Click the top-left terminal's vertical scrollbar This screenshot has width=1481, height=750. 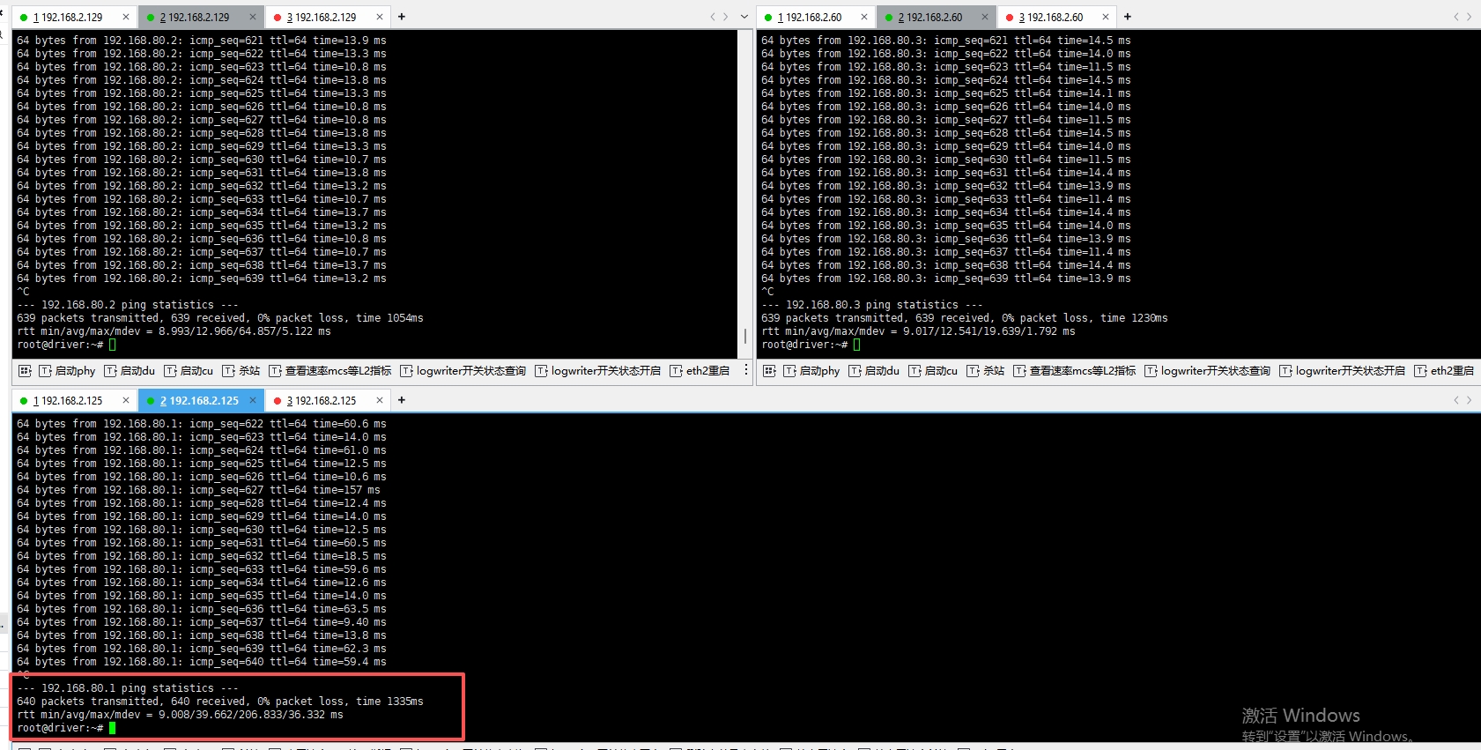pos(745,336)
